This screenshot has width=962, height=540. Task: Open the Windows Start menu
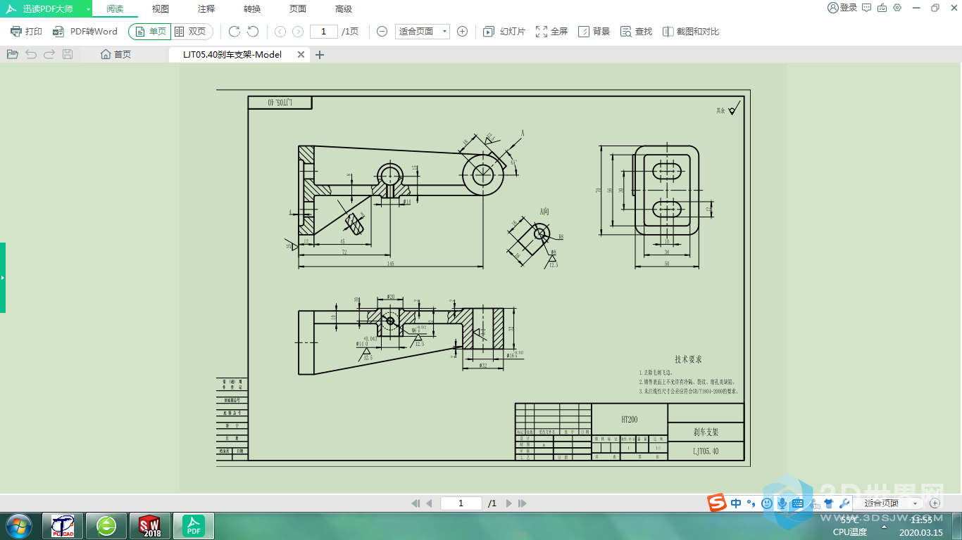(x=18, y=526)
